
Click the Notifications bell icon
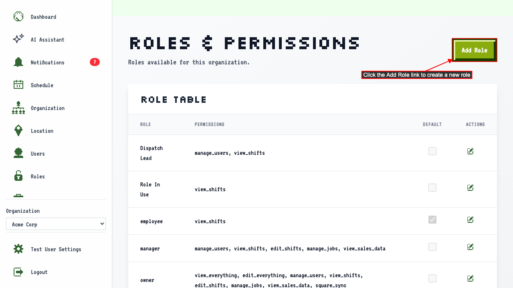click(18, 62)
